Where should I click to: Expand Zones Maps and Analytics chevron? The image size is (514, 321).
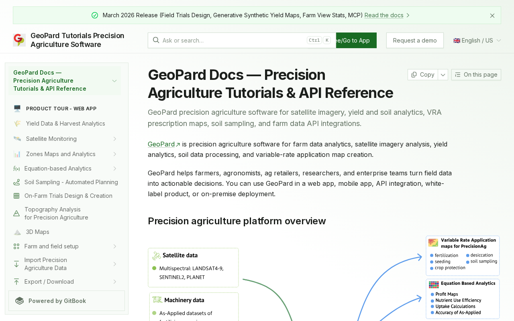pos(114,154)
